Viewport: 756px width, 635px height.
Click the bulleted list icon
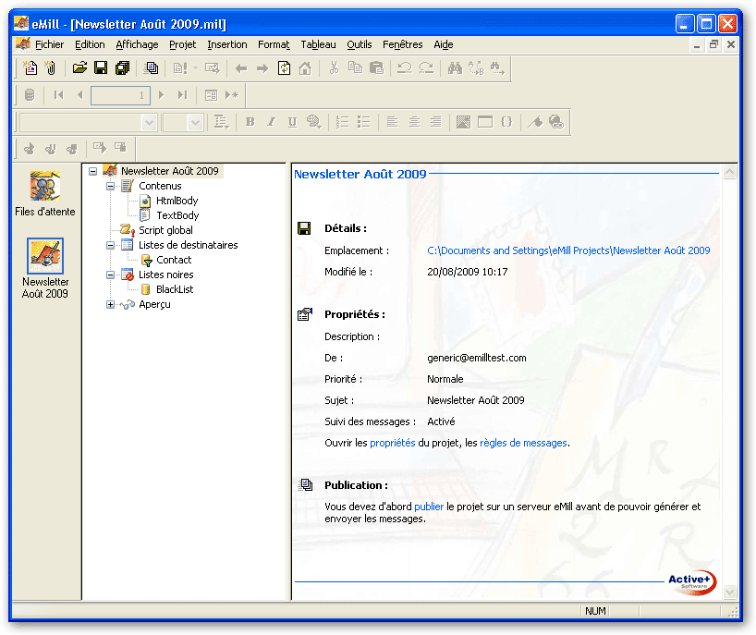[x=364, y=122]
